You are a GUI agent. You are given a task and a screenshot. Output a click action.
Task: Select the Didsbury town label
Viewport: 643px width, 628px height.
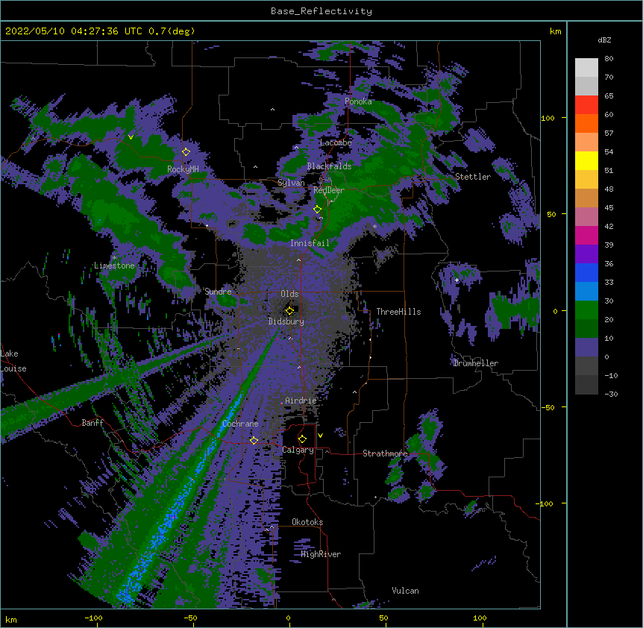pyautogui.click(x=286, y=321)
